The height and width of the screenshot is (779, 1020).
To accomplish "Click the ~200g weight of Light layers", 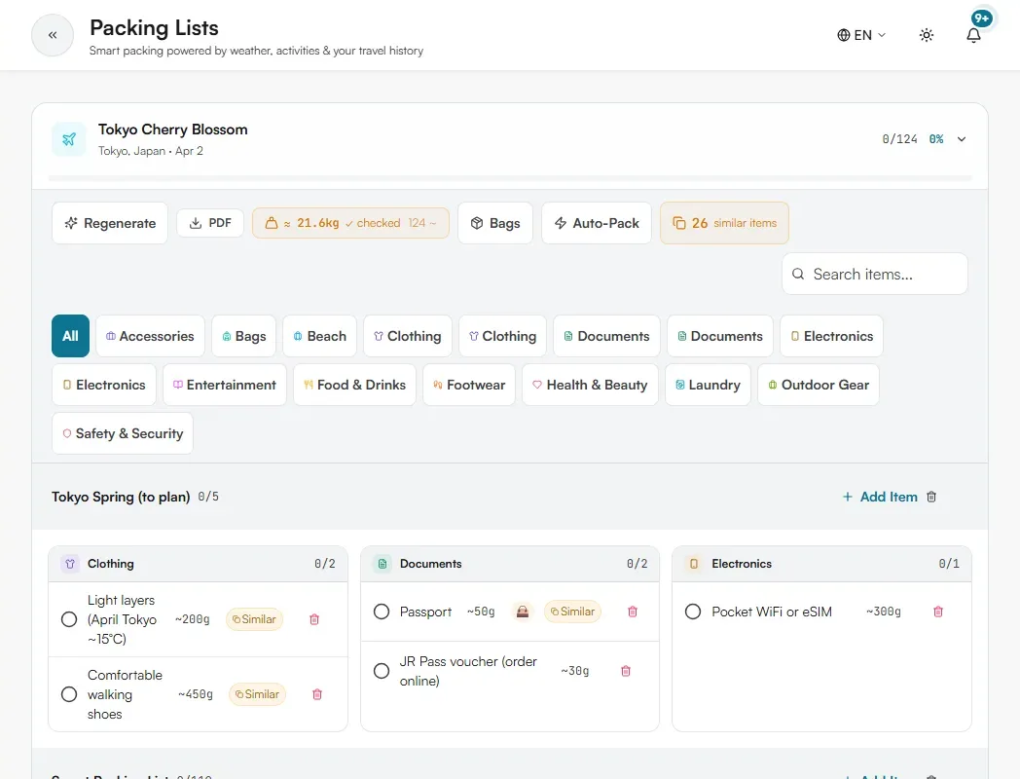I will [193, 619].
